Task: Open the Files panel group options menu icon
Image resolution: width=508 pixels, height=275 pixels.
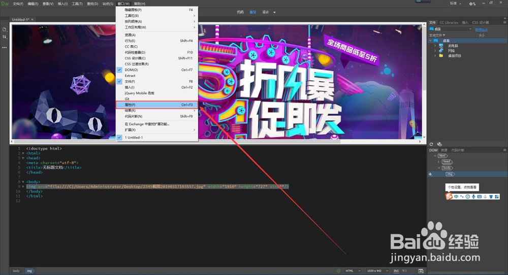Action: pos(504,22)
